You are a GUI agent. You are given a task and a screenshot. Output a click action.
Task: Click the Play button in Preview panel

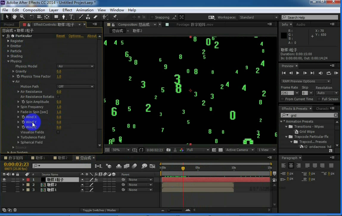298,73
